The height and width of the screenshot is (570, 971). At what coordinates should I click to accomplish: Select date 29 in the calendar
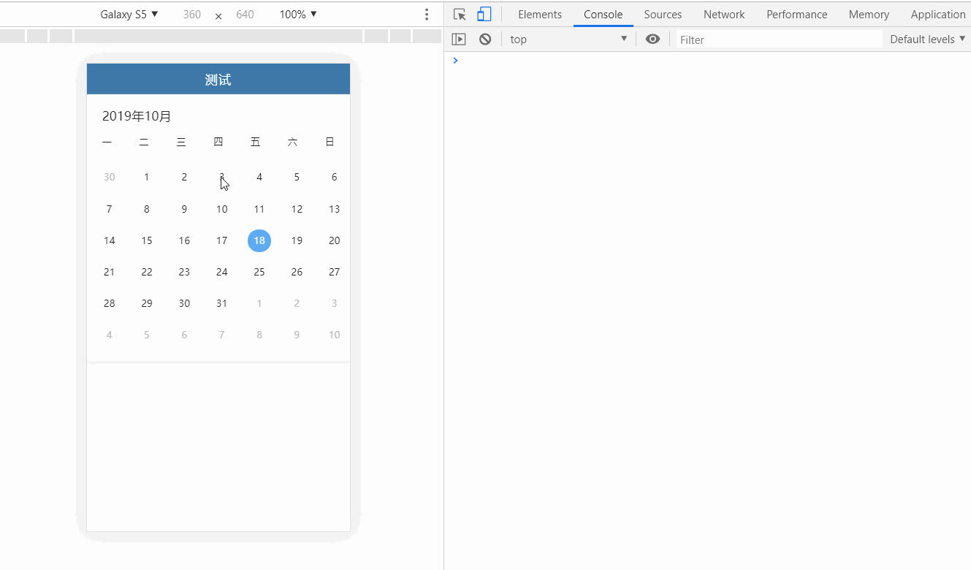pyautogui.click(x=147, y=303)
